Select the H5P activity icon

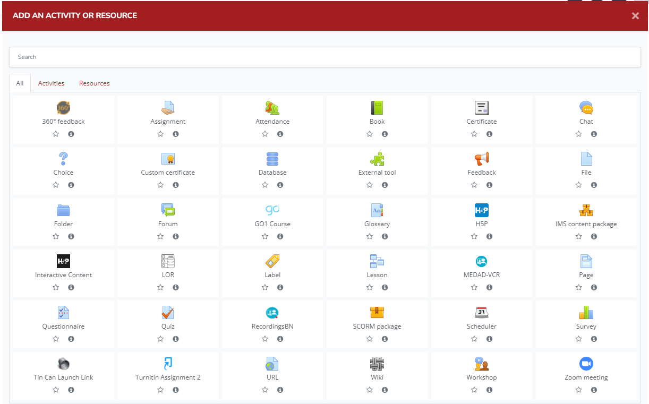[x=481, y=210]
